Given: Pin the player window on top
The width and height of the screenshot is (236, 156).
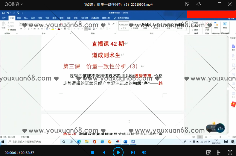Looking at the screenshot, I should point(199,4).
